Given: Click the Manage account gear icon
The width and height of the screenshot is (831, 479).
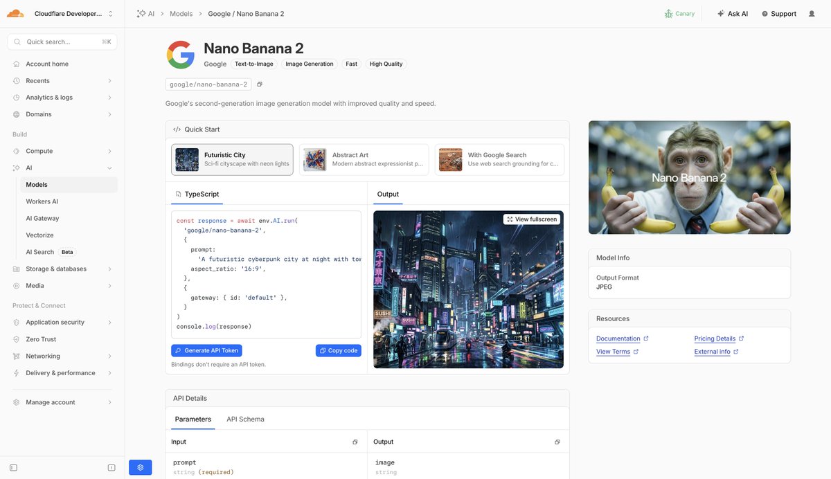Looking at the screenshot, I should click(17, 402).
